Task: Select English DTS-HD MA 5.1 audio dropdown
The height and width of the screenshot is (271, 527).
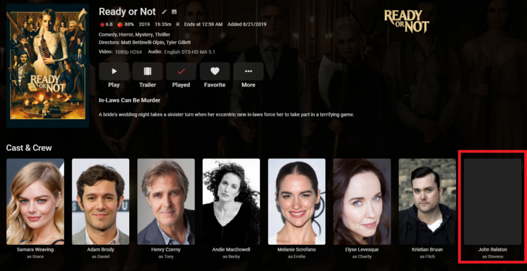Action: pyautogui.click(x=190, y=52)
